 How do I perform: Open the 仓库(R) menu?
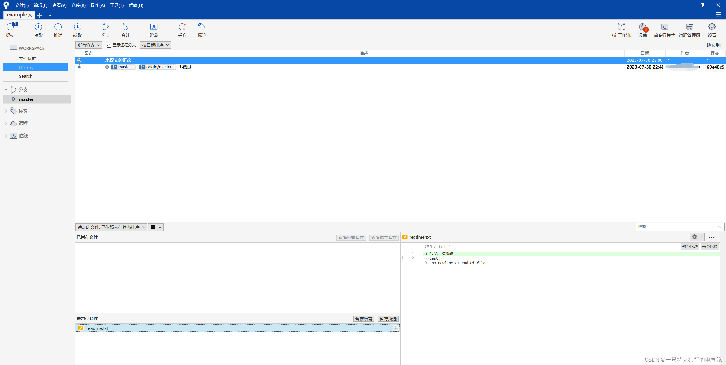[x=79, y=5]
